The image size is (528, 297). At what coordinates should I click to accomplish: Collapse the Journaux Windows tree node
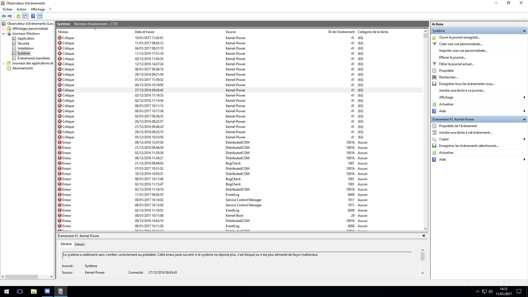[x=3, y=34]
